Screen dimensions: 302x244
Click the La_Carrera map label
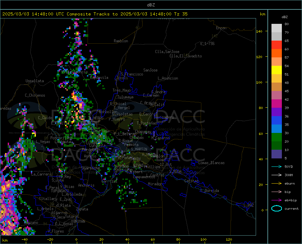[41, 174]
